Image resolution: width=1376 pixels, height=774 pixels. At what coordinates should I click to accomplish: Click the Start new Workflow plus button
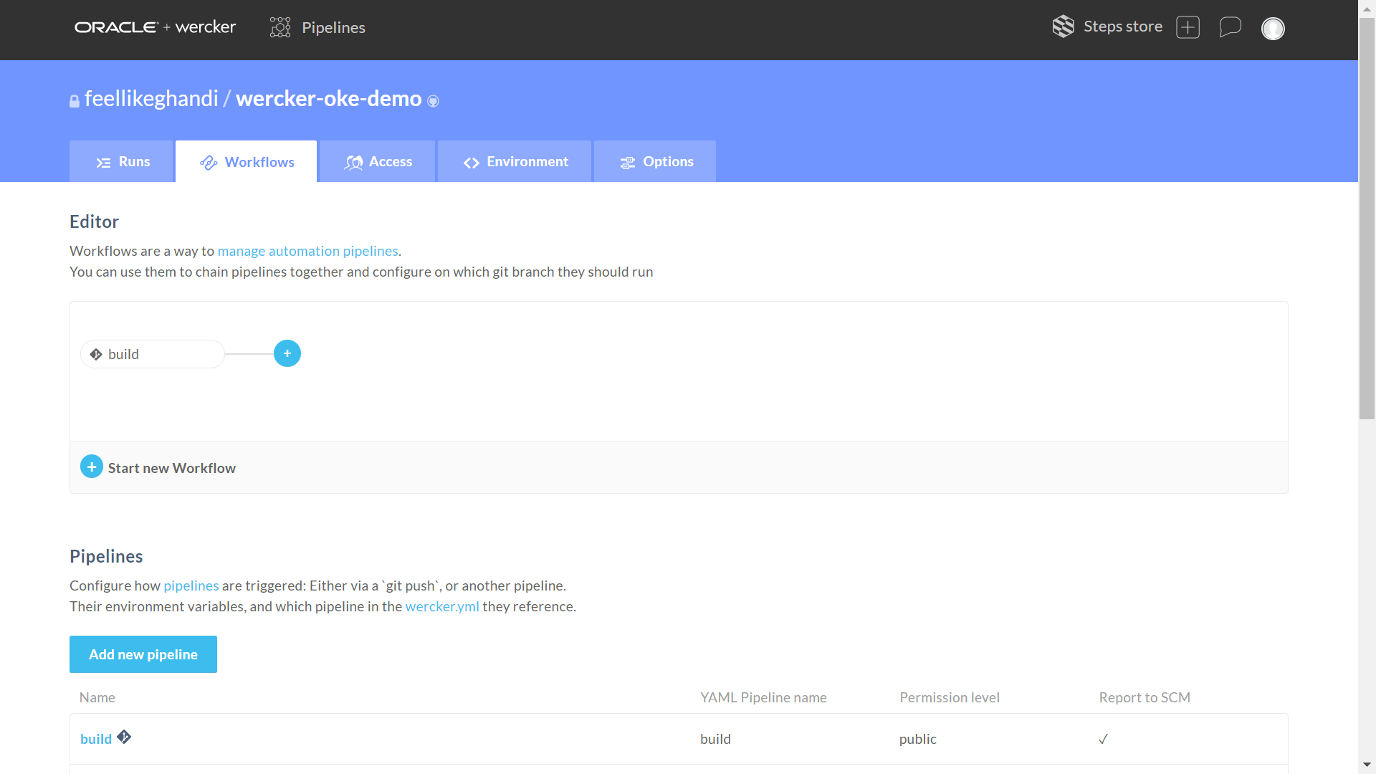[x=92, y=467]
